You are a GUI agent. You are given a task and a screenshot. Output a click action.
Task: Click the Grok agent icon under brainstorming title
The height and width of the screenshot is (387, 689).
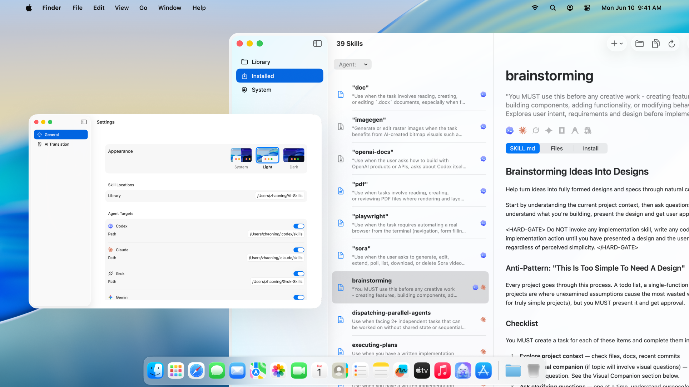tap(536, 130)
